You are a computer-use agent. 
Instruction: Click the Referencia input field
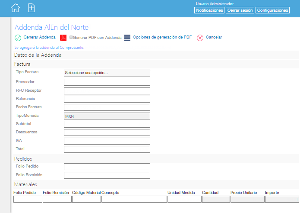click(x=107, y=99)
